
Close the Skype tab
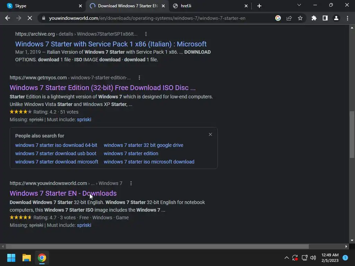pos(80,6)
